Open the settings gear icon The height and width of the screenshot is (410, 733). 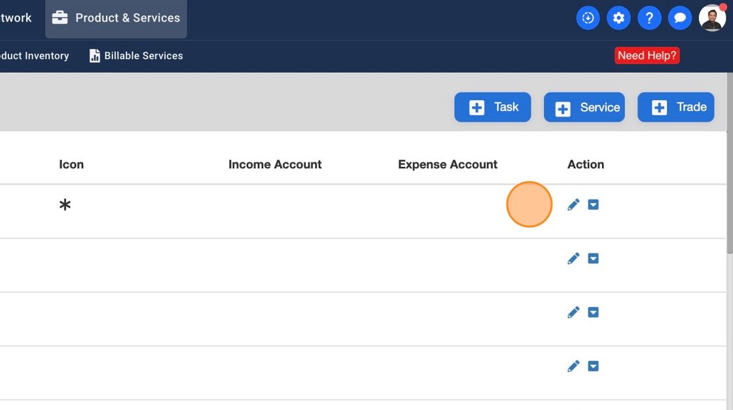(618, 18)
